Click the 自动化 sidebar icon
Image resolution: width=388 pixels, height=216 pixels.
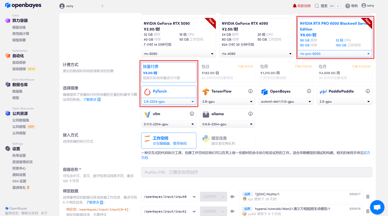(x=8, y=56)
